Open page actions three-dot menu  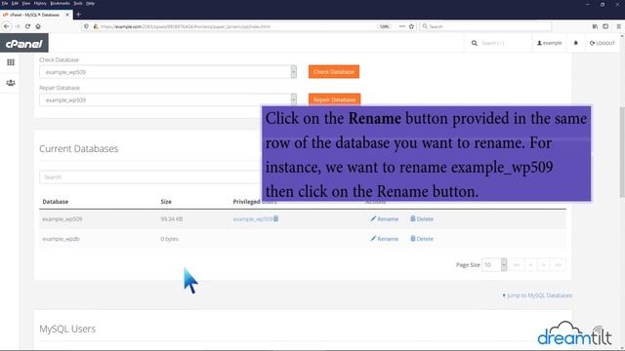(402, 26)
